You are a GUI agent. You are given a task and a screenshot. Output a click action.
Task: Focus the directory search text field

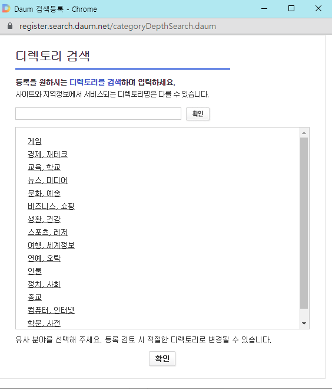pyautogui.click(x=98, y=113)
